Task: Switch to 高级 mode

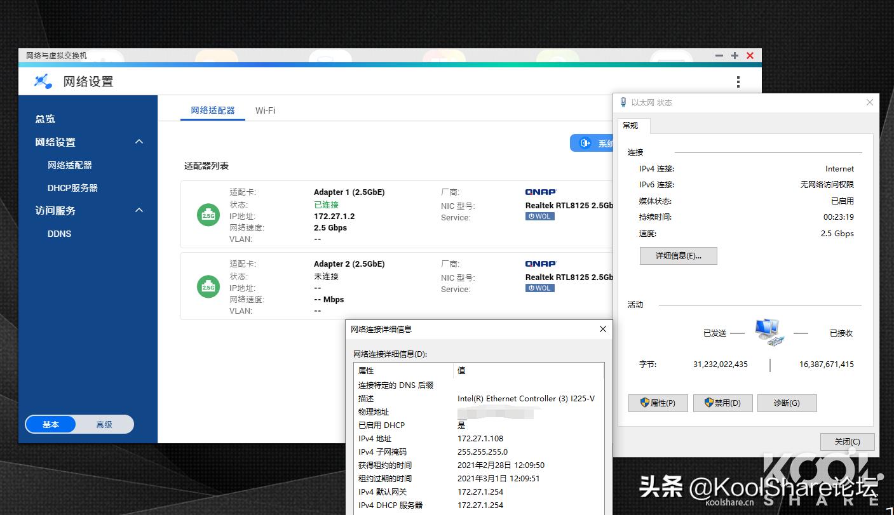Action: tap(104, 424)
